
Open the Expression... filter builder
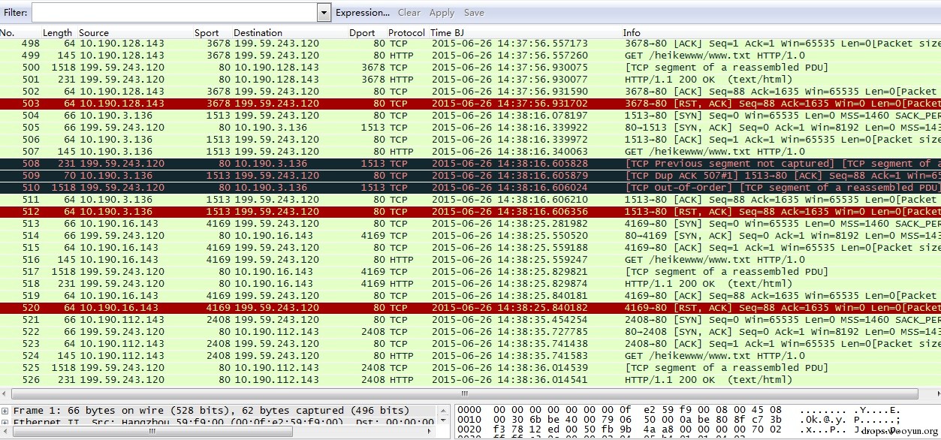point(362,13)
